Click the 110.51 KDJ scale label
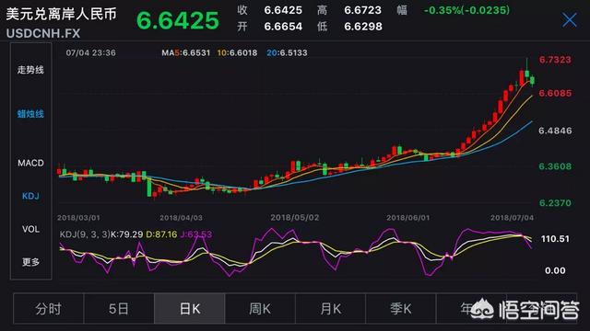 pyautogui.click(x=555, y=239)
